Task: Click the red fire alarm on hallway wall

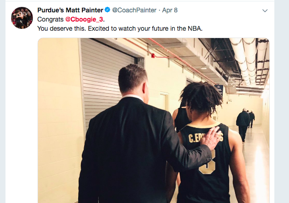Action: click(x=153, y=55)
